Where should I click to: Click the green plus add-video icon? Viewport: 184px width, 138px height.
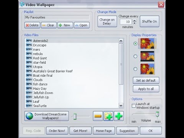point(119,116)
